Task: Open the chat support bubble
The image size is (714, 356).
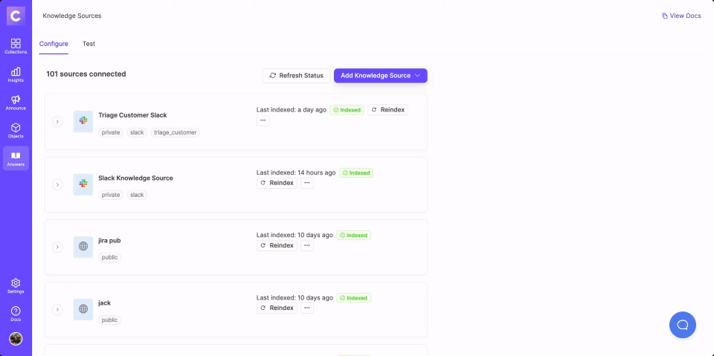Action: 682,324
